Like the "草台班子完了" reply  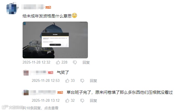point(67,100)
